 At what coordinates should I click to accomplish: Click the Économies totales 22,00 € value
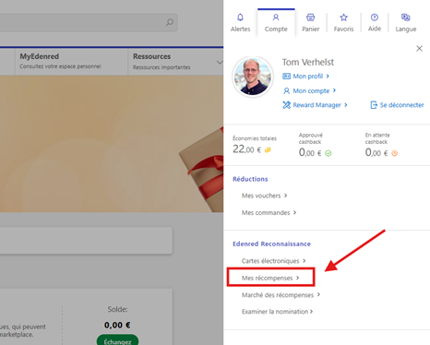pos(246,149)
